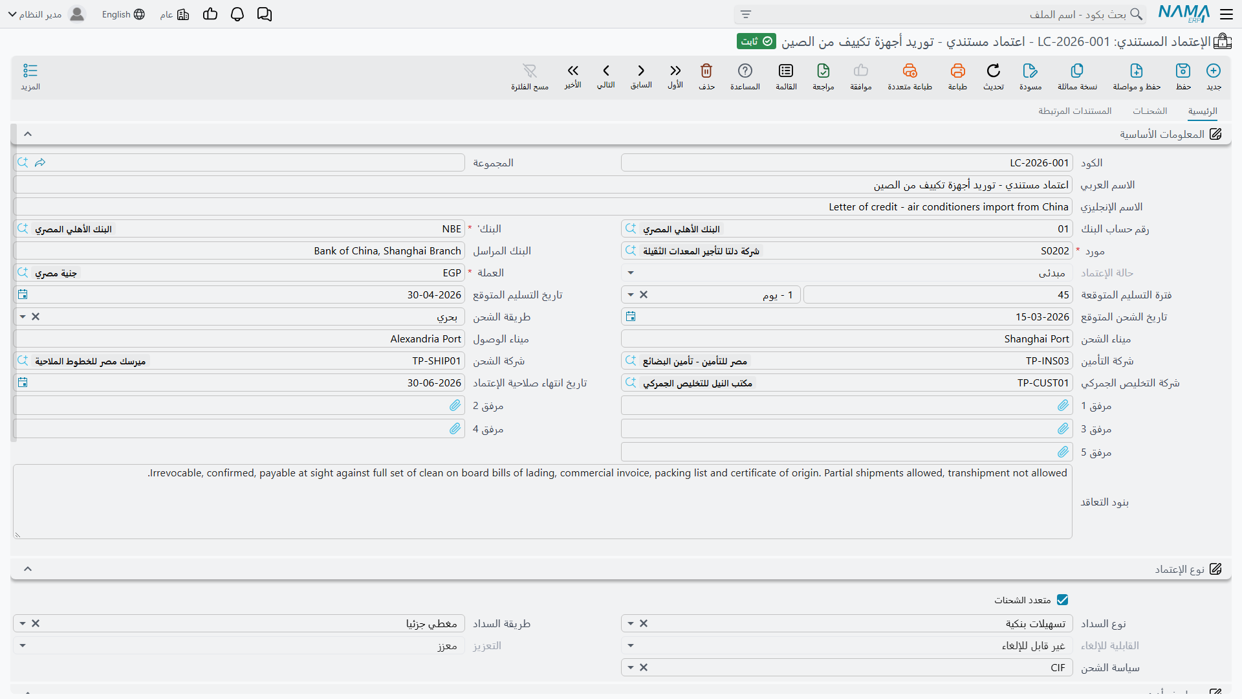Click paperclip attach icon for مرفق 1
Screen dimensions: 1242x699
1063,406
